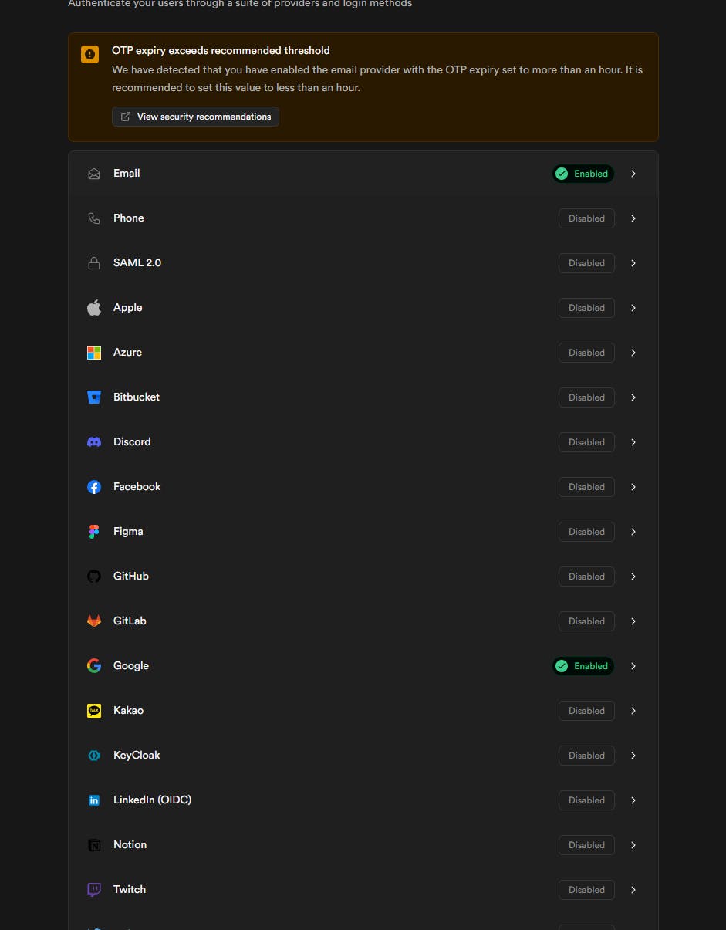Click the Figma logo icon
Viewport: 726px width, 930px height.
(94, 532)
